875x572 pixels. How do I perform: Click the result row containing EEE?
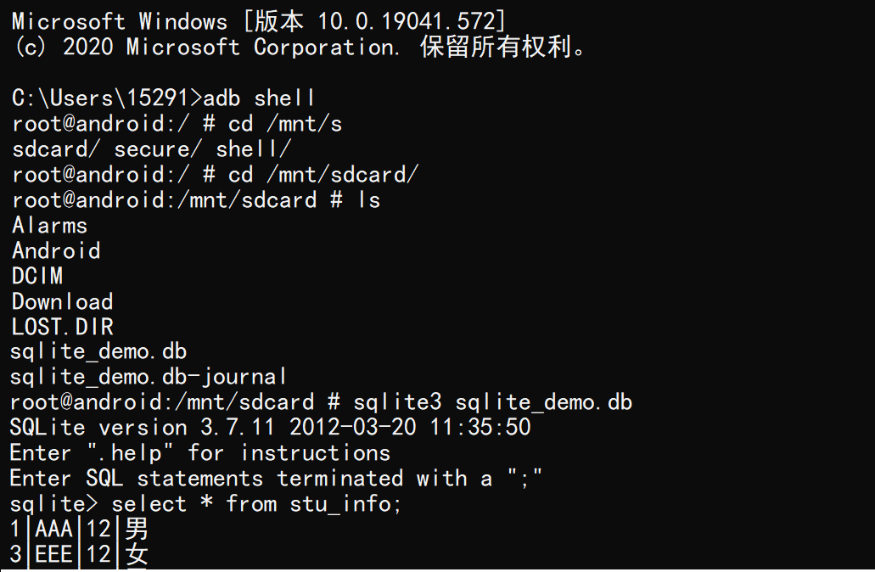pyautogui.click(x=79, y=555)
